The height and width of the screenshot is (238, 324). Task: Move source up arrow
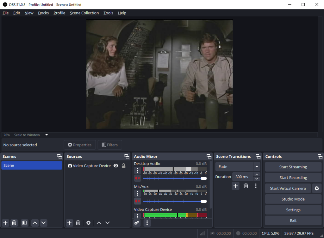[x=99, y=223]
